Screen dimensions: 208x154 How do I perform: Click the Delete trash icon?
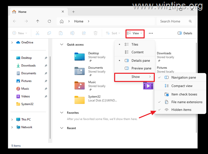tap(95, 33)
